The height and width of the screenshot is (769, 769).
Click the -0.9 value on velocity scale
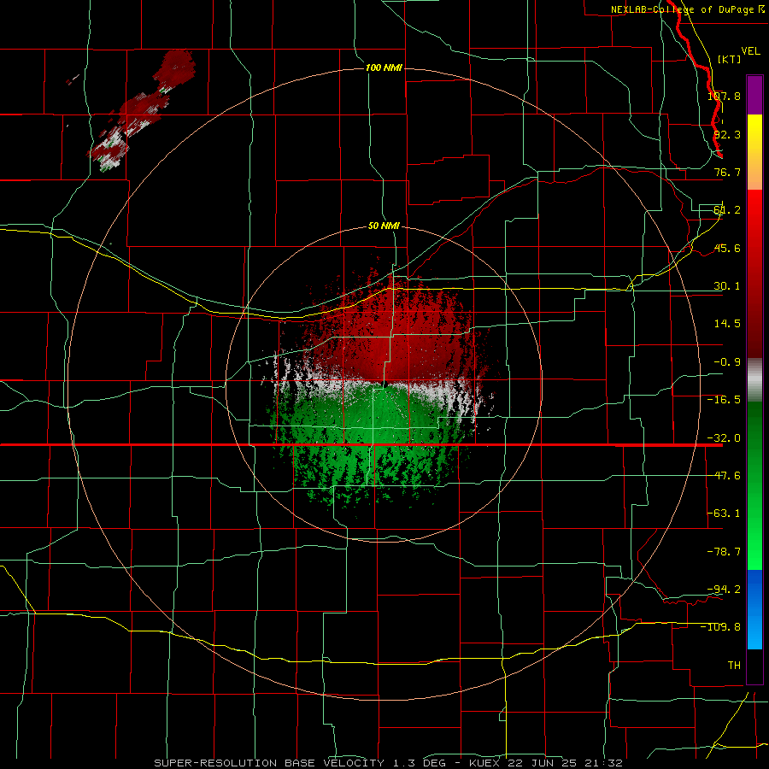(727, 362)
